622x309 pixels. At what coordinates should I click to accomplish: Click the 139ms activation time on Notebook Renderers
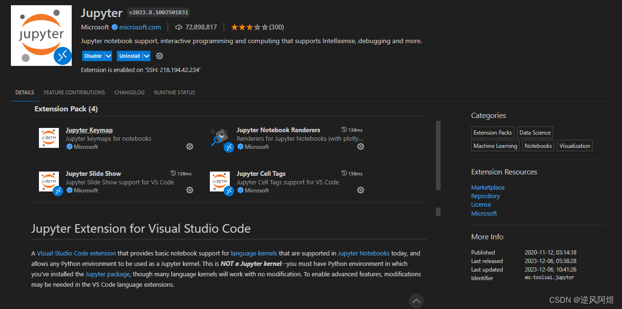tap(352, 130)
